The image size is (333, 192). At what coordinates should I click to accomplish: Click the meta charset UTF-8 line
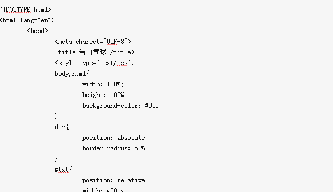coord(93,42)
